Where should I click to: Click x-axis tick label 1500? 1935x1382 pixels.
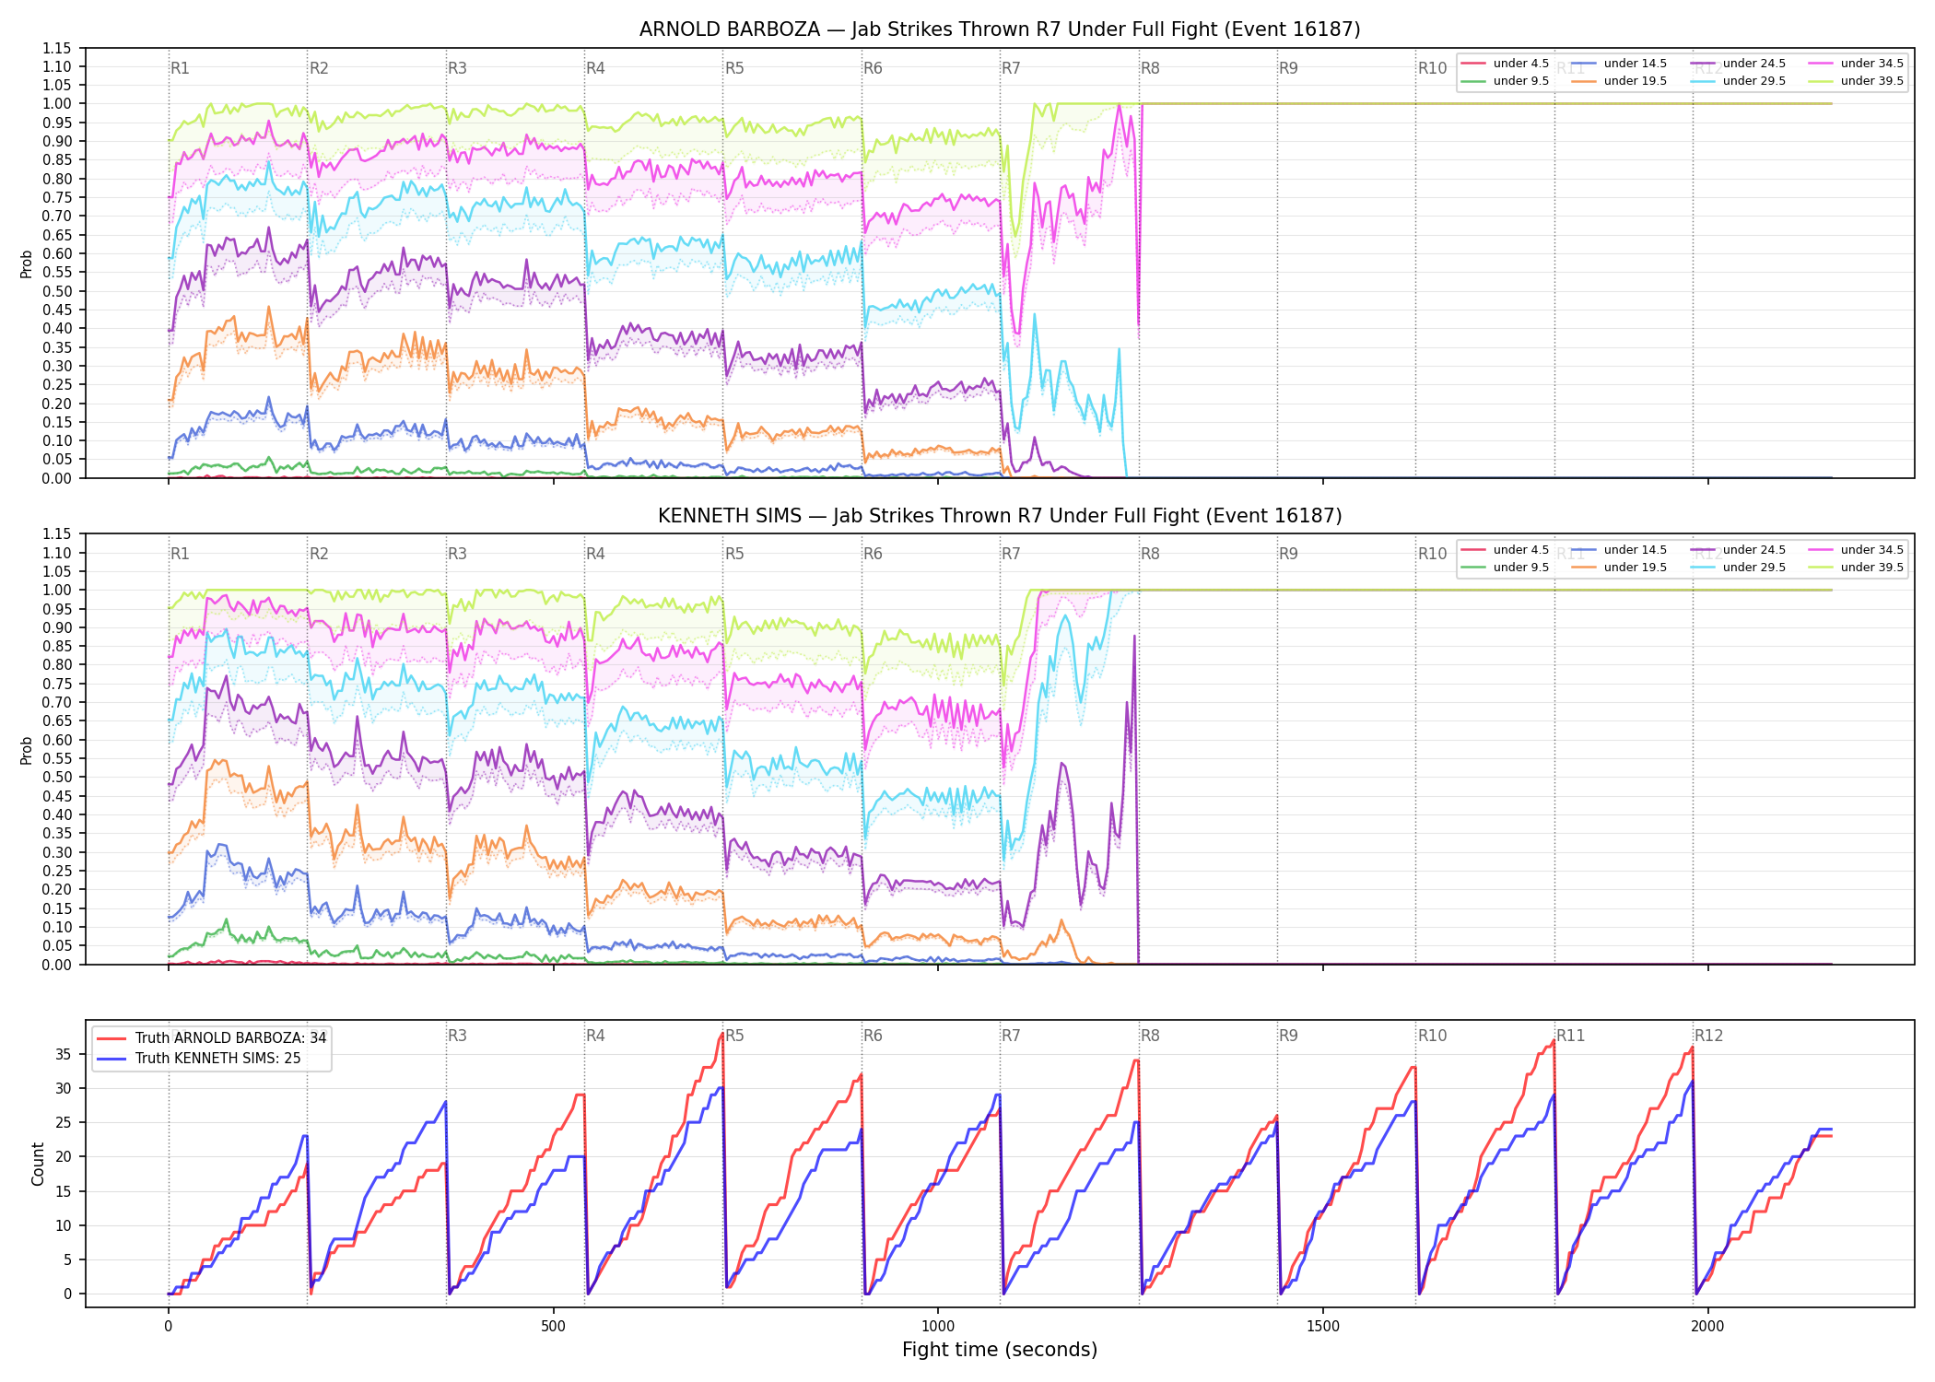[x=1323, y=1327]
